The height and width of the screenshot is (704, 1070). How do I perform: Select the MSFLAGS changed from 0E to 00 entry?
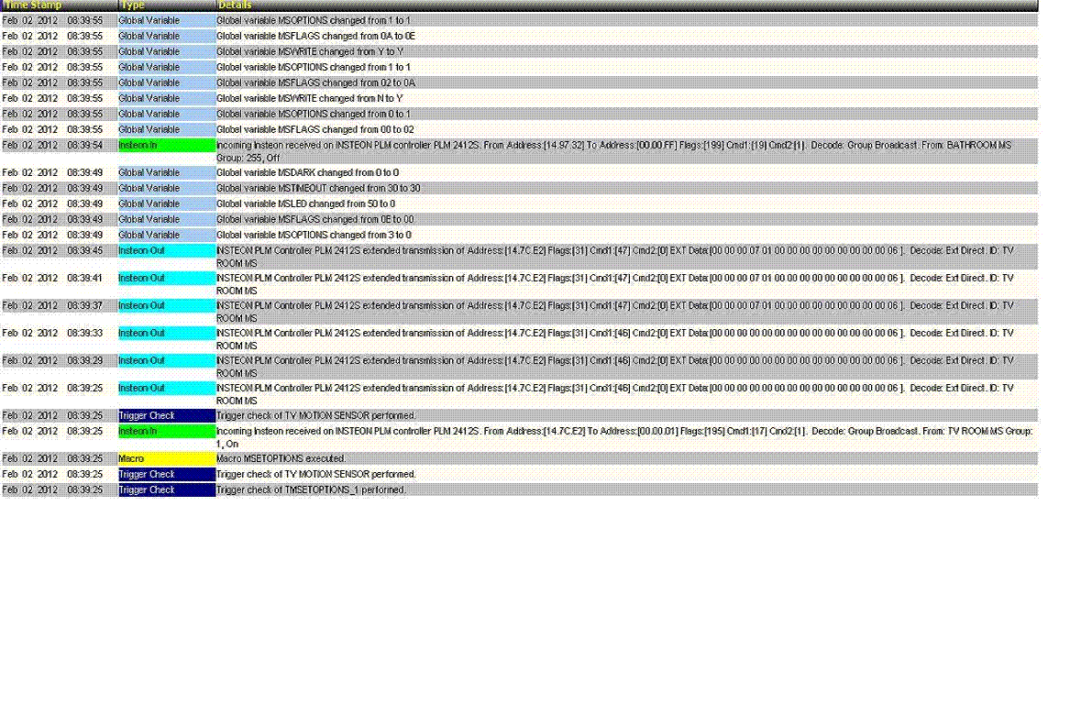click(x=314, y=219)
